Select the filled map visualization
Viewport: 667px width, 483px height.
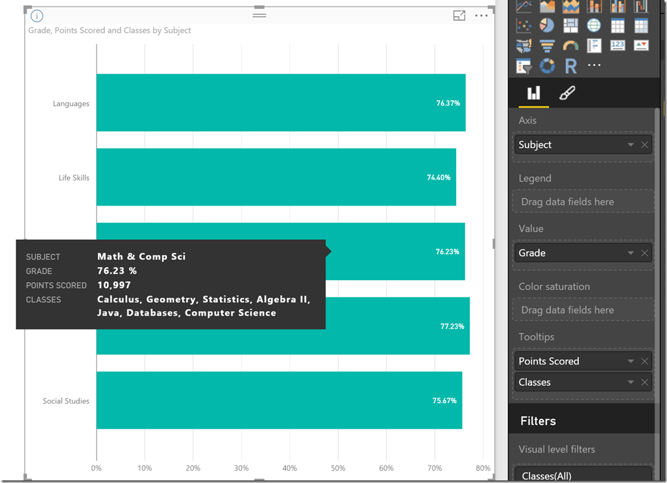524,45
